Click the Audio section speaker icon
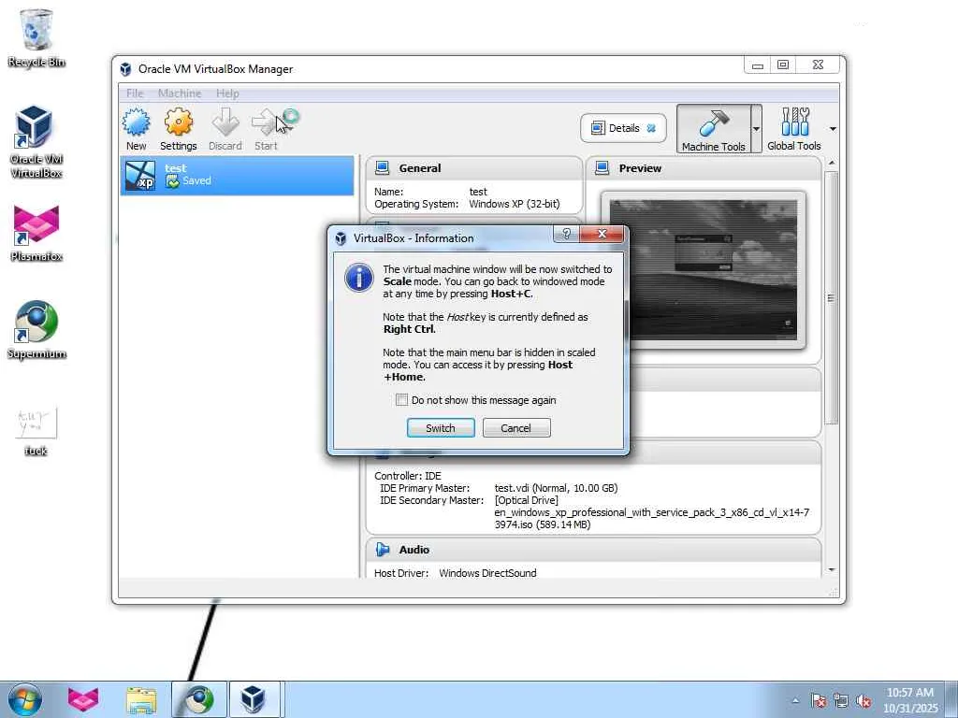Image resolution: width=958 pixels, height=718 pixels. pos(383,550)
